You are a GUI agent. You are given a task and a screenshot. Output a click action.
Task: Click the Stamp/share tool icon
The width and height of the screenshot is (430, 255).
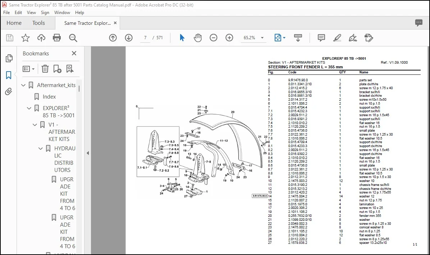369,38
